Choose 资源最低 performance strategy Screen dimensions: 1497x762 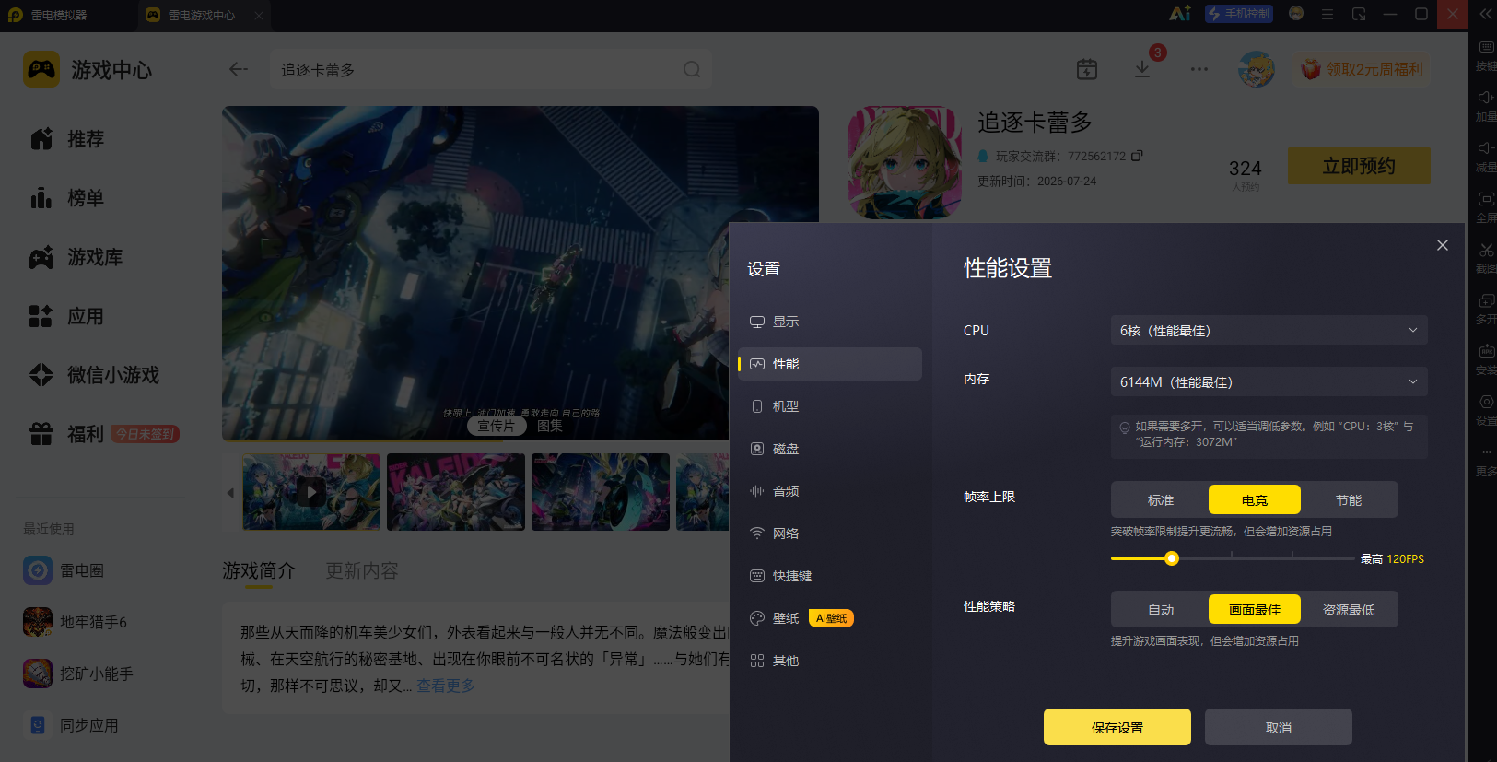tap(1349, 610)
